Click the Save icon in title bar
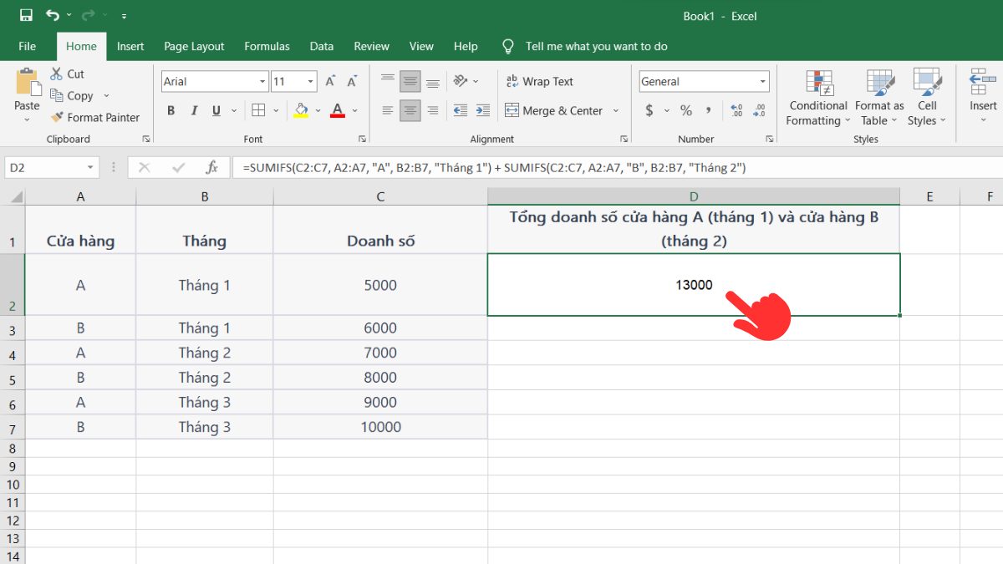1003x564 pixels. [x=26, y=15]
